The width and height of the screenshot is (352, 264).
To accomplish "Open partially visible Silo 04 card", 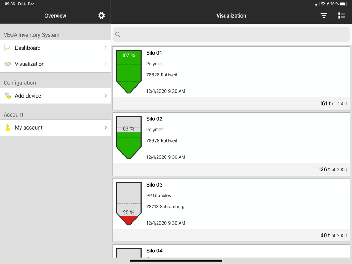I will pyautogui.click(x=231, y=251).
